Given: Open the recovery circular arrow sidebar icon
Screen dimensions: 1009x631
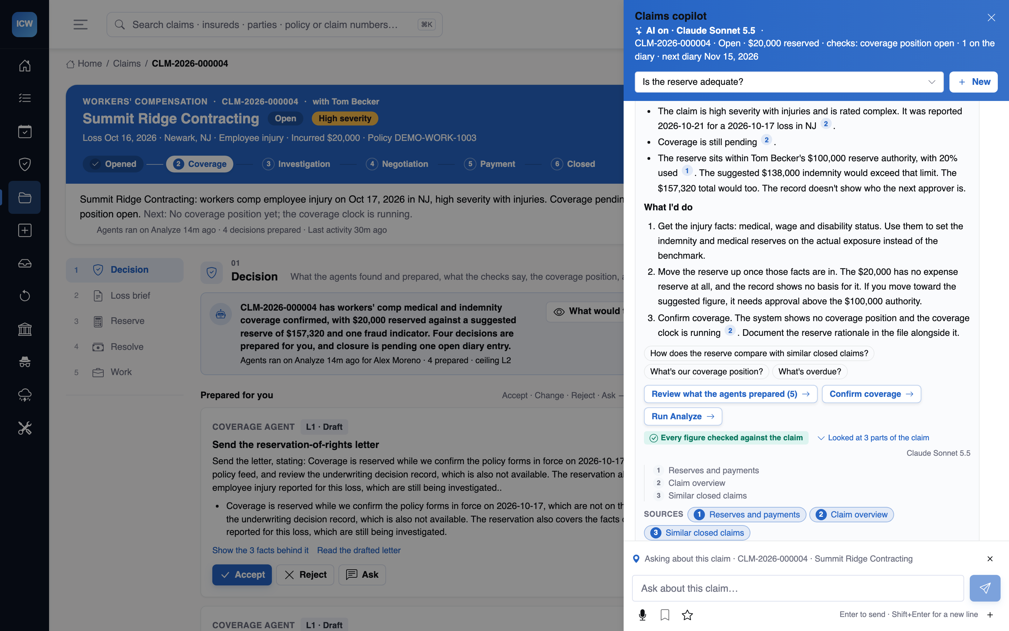Looking at the screenshot, I should click(25, 296).
